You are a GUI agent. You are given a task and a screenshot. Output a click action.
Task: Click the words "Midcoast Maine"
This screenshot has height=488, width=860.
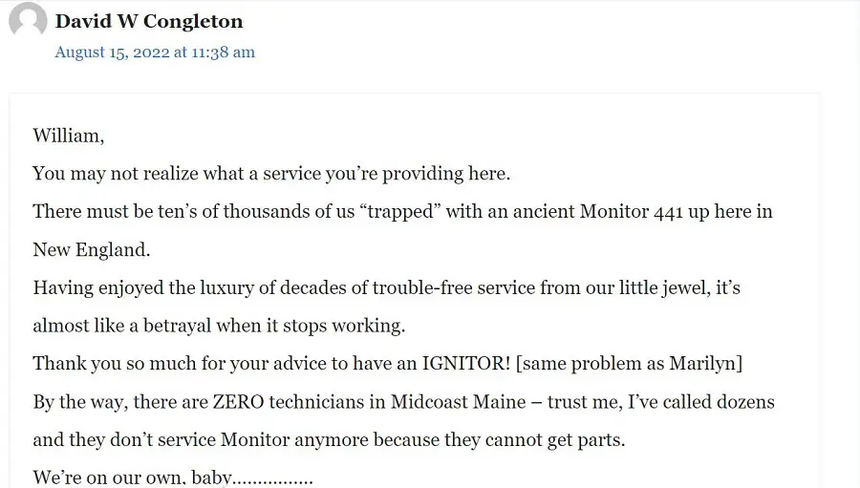[458, 402]
